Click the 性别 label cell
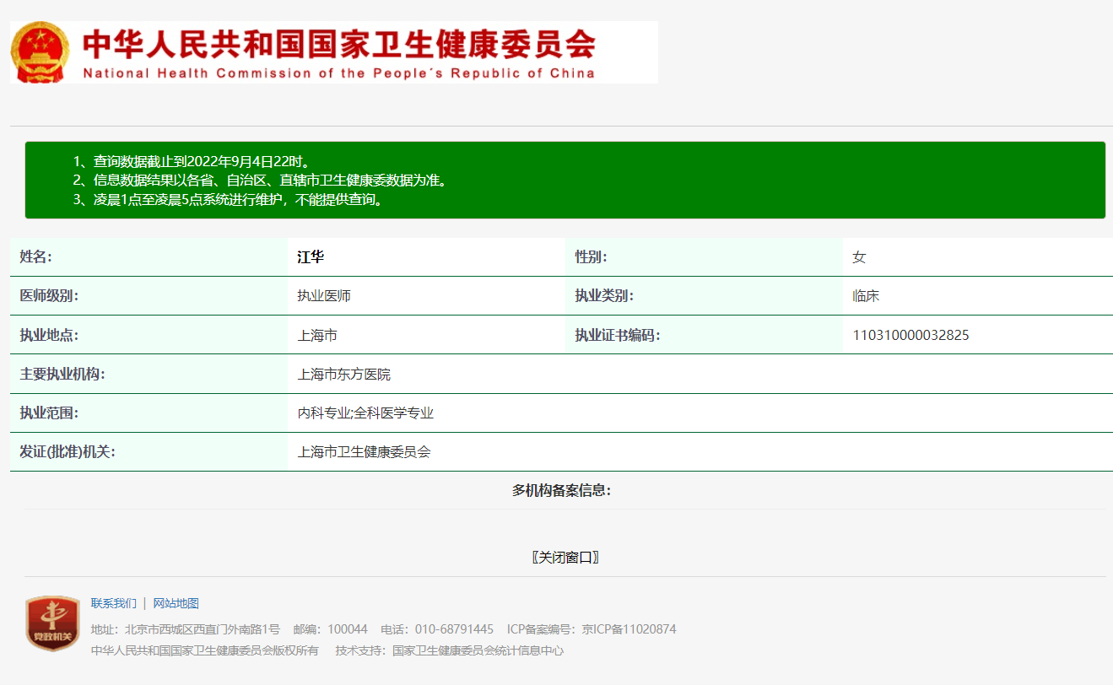Viewport: 1113px width, 685px height. coord(704,257)
